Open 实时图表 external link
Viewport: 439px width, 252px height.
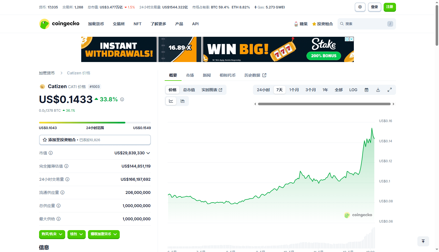tap(212, 90)
